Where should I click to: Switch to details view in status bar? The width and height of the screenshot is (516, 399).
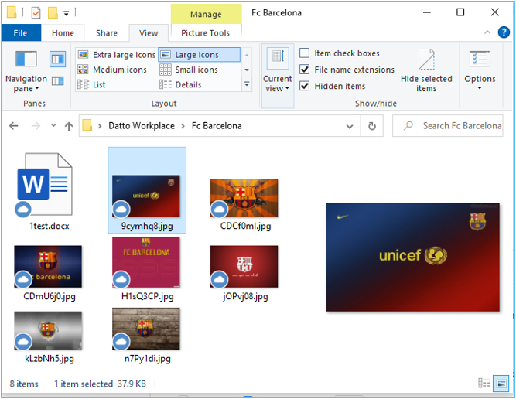click(x=485, y=384)
